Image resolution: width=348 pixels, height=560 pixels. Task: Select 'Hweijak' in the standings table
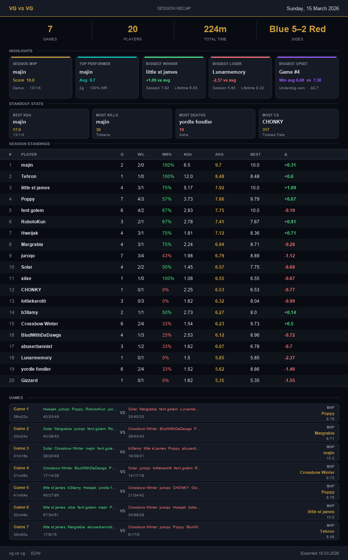(x=30, y=233)
